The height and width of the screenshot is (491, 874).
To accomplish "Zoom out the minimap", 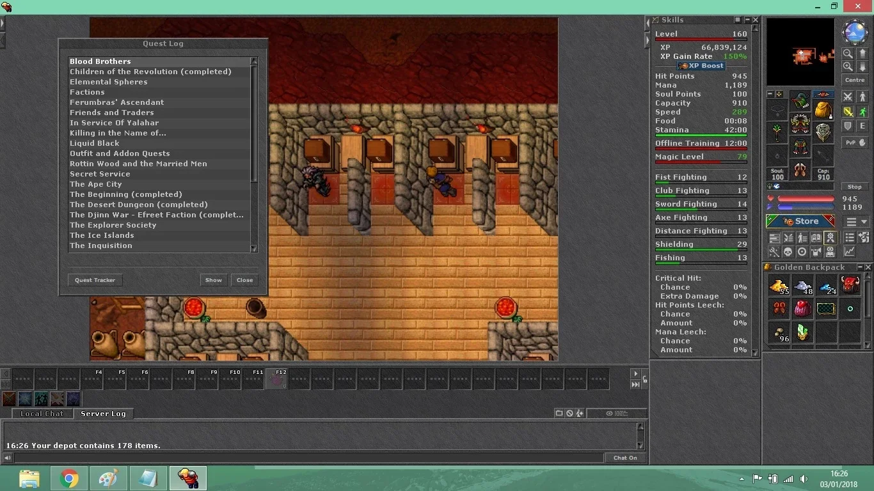I will [x=848, y=54].
